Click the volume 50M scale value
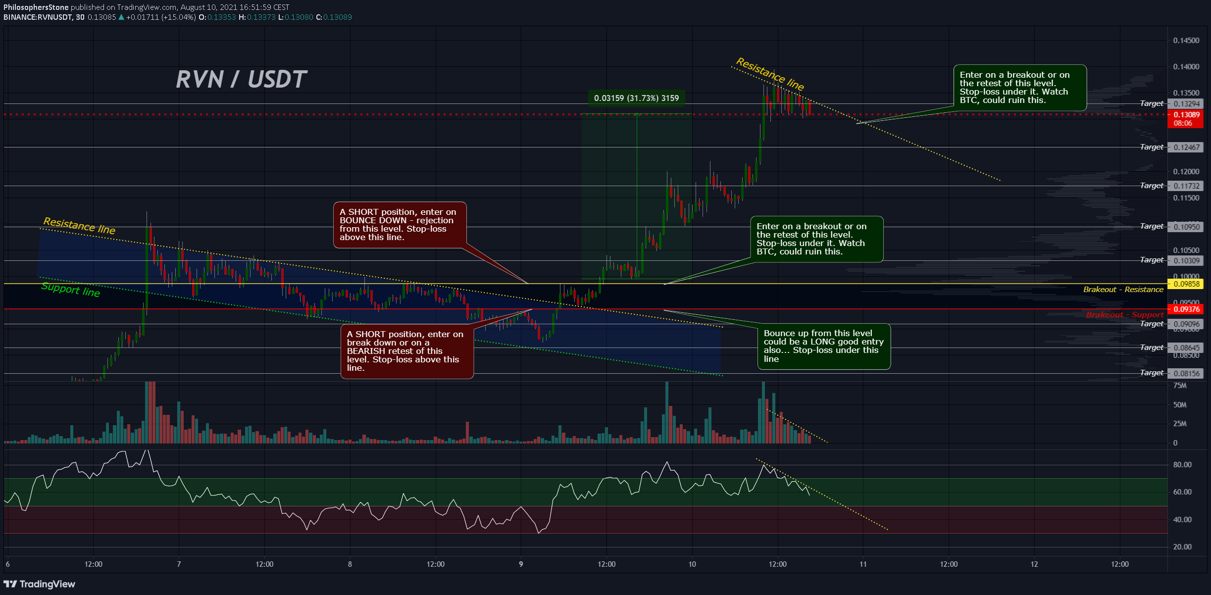The height and width of the screenshot is (595, 1211). pos(1180,405)
